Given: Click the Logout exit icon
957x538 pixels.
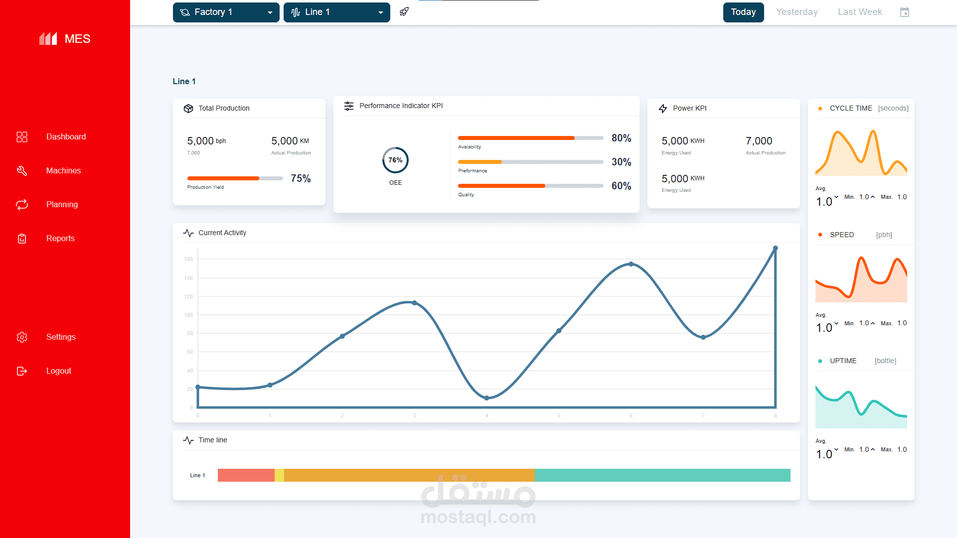Looking at the screenshot, I should (22, 371).
